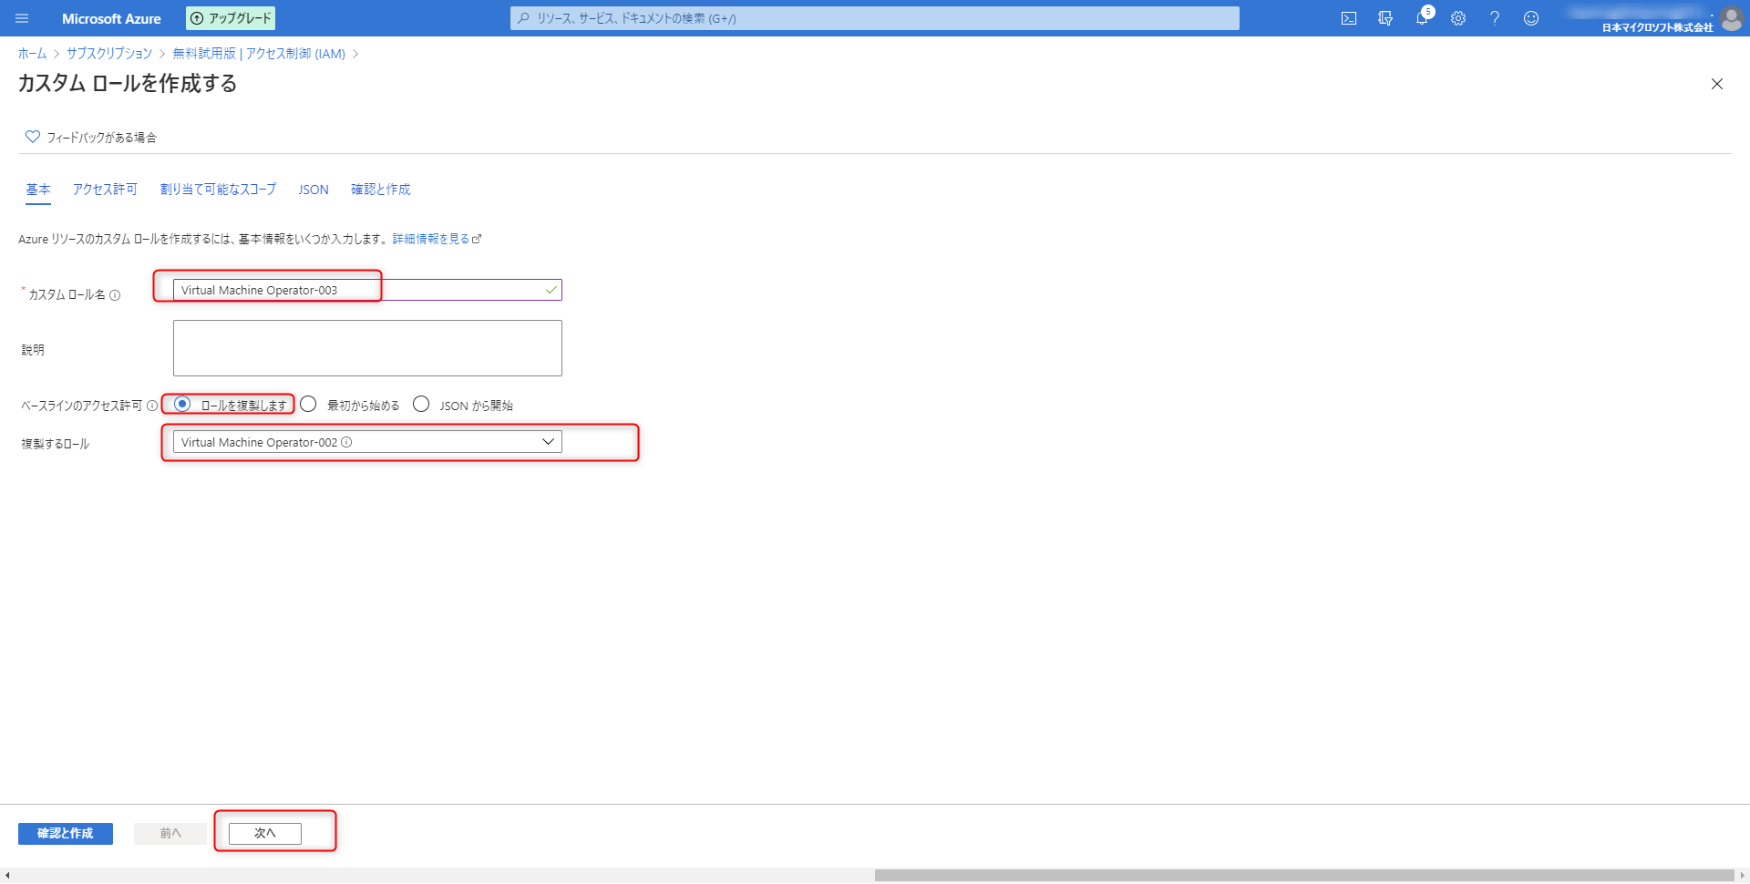The image size is (1750, 884).
Task: Click the top search box
Action: point(875,18)
